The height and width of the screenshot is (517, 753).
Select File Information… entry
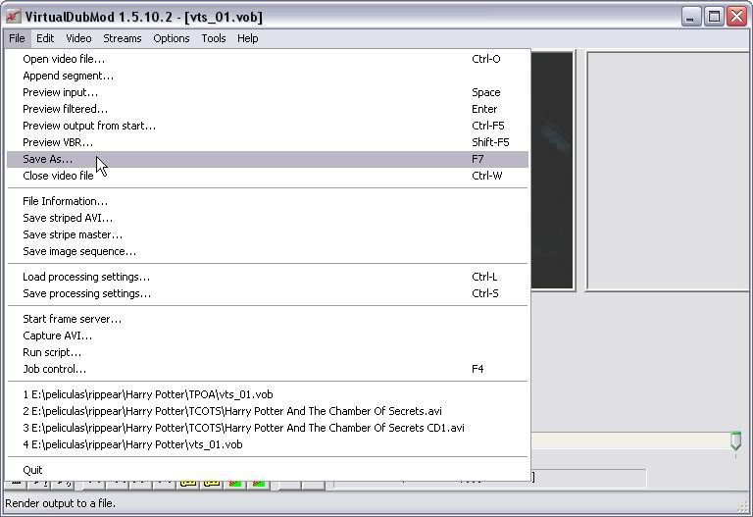65,201
